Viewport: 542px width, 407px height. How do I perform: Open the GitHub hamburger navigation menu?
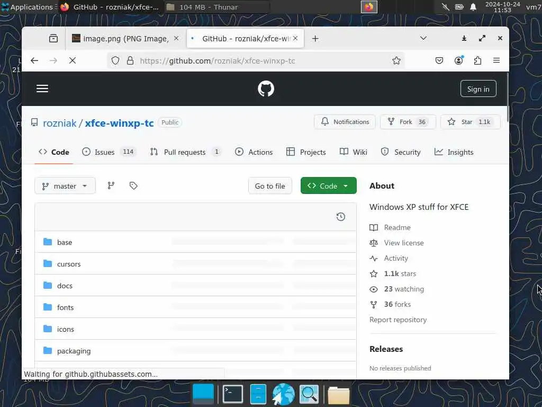(42, 89)
